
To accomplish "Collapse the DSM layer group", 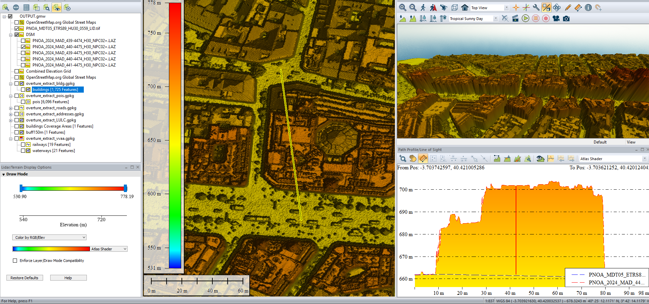I will (11, 35).
